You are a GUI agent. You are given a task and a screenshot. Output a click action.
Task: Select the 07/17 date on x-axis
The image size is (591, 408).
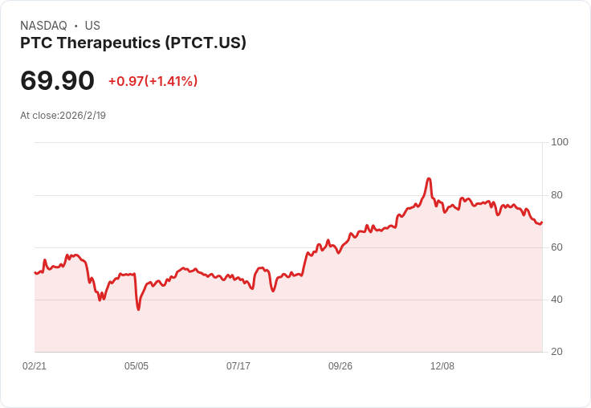click(x=238, y=366)
